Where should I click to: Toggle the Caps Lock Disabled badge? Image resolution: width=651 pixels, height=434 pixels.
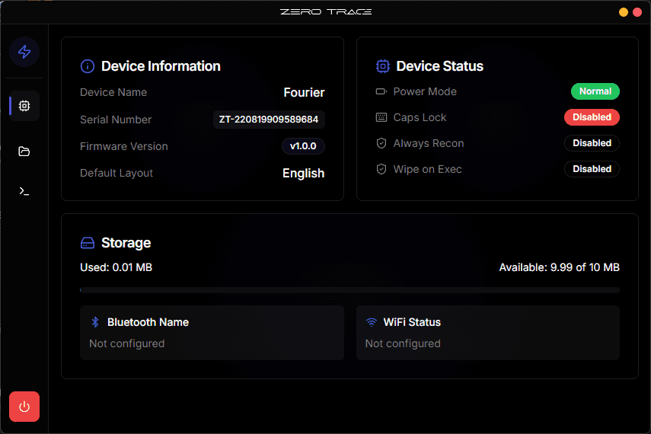(x=592, y=117)
